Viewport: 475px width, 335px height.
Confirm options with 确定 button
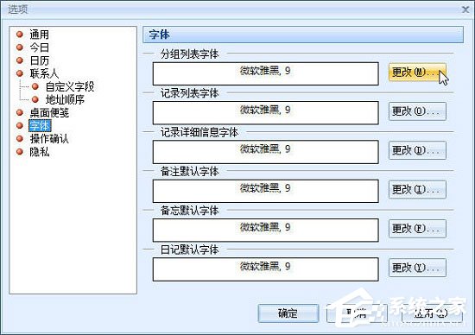coord(288,313)
